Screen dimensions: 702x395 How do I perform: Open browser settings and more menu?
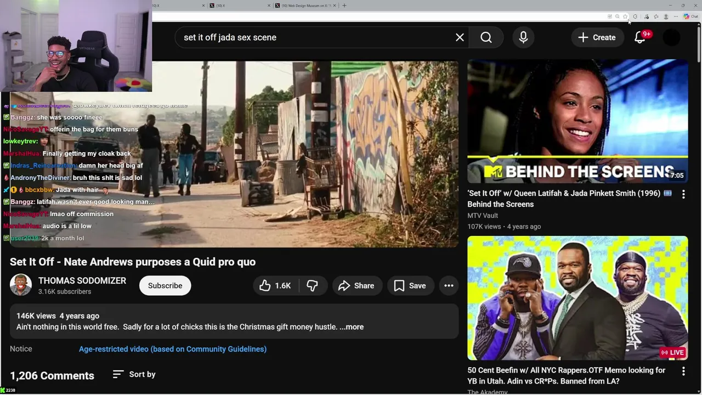coord(676,16)
